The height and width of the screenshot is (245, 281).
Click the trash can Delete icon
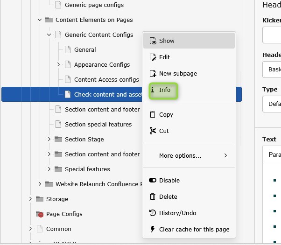(152, 196)
